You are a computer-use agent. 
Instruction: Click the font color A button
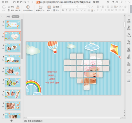pos(77,10)
